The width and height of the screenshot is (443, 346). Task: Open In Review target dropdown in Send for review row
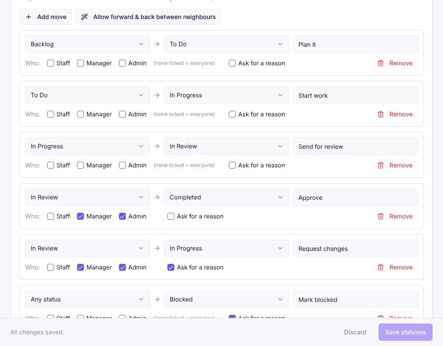(227, 146)
